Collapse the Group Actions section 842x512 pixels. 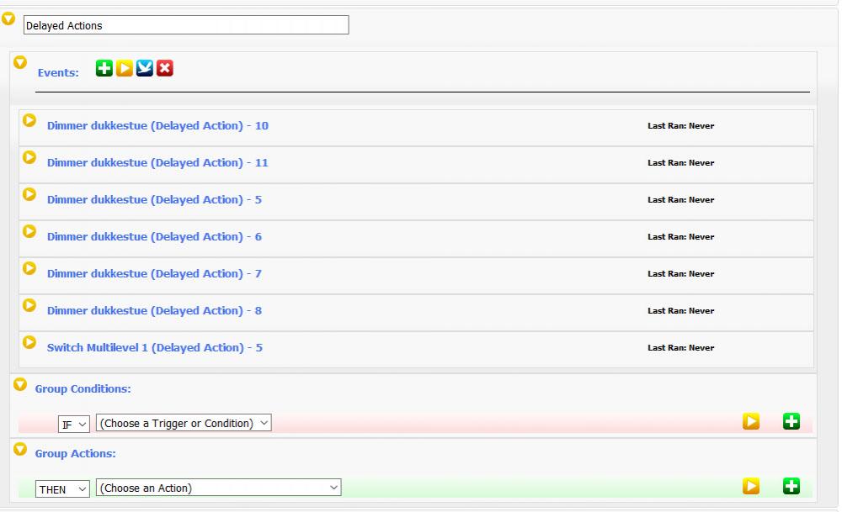pyautogui.click(x=20, y=450)
